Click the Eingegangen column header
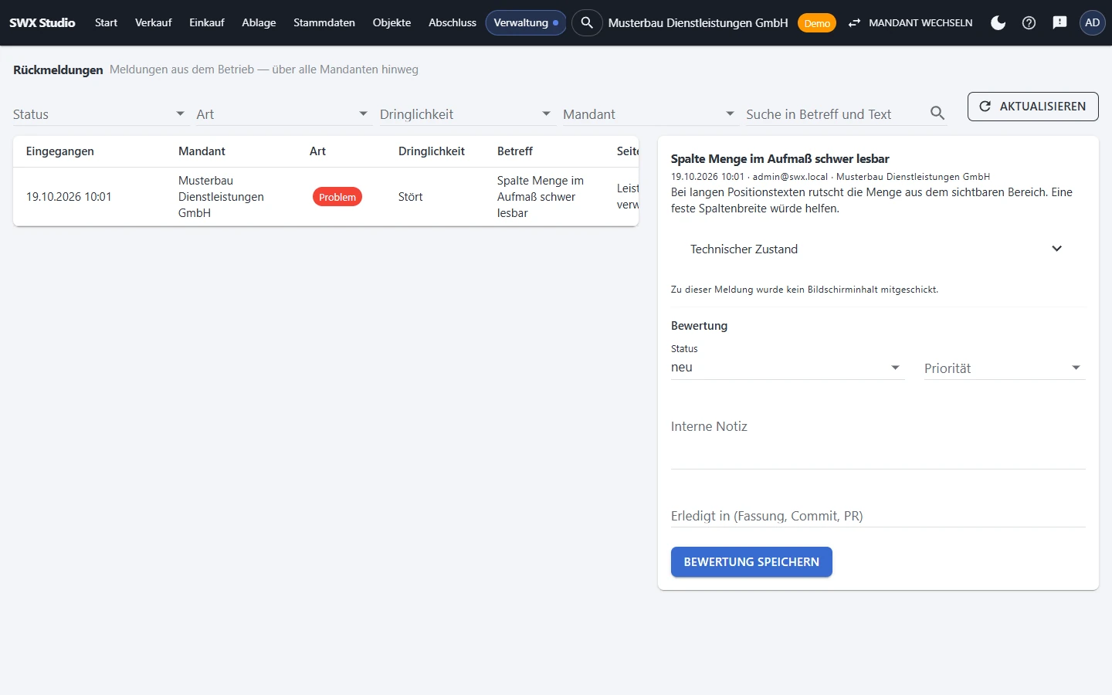 [x=60, y=151]
